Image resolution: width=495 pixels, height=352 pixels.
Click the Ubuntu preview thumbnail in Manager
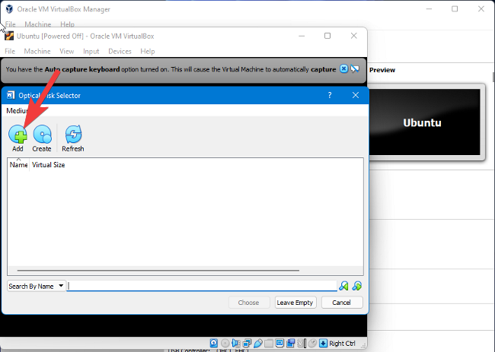pos(425,122)
